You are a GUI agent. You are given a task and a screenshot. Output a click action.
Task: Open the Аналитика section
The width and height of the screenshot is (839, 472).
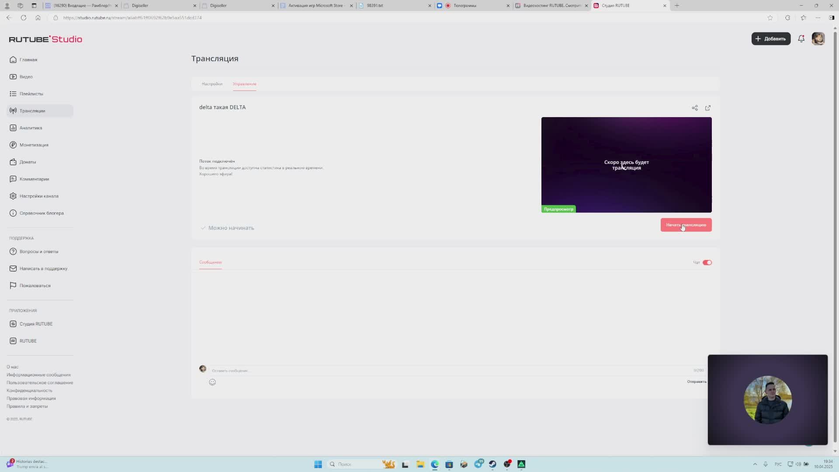pos(31,128)
